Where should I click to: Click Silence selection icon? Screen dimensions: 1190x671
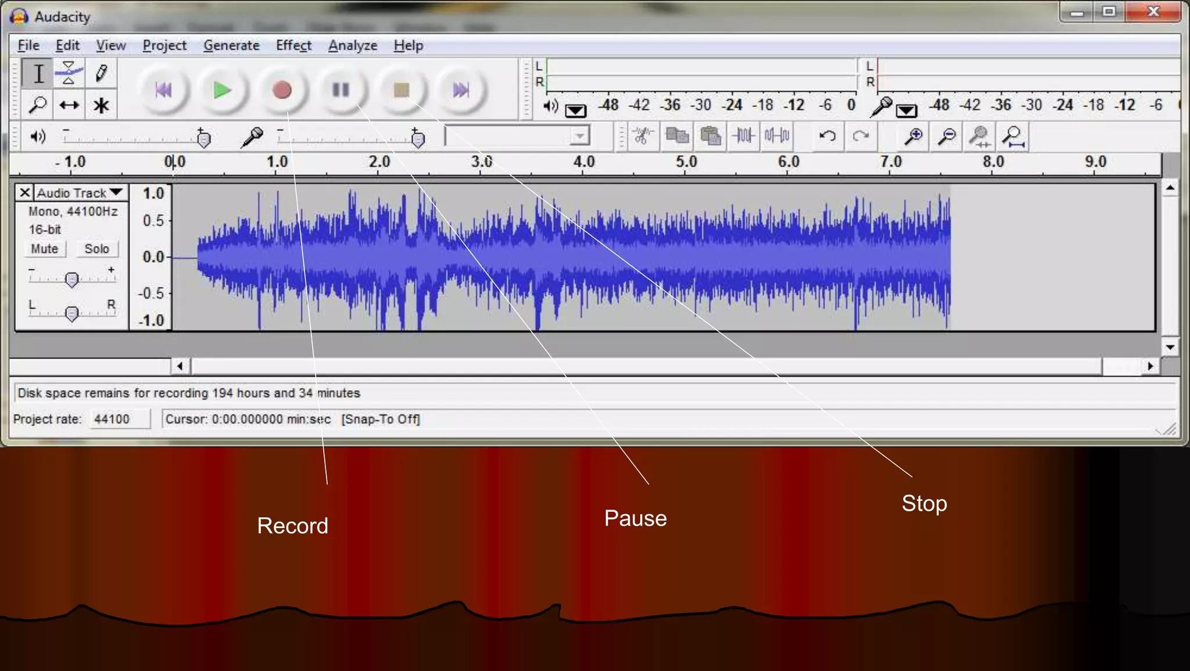(x=777, y=137)
